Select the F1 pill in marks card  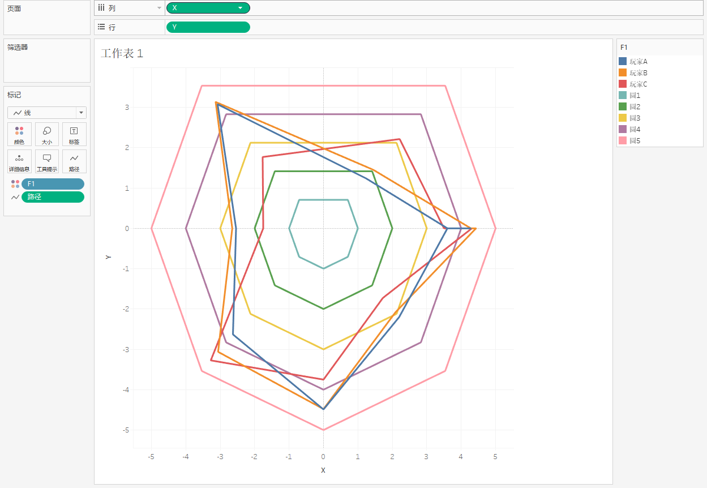coord(53,184)
